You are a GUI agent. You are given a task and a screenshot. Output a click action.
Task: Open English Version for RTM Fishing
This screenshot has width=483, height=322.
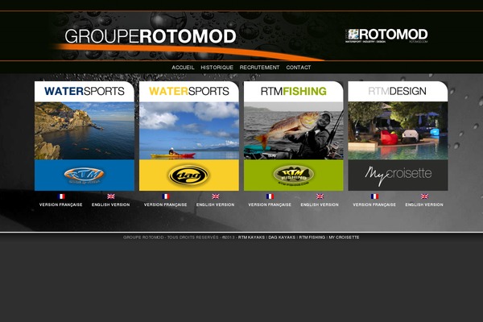(320, 204)
